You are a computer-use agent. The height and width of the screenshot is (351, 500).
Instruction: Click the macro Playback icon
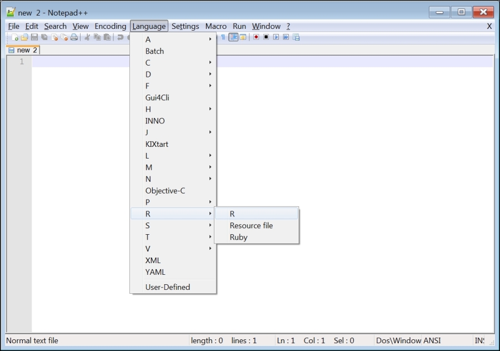(276, 37)
